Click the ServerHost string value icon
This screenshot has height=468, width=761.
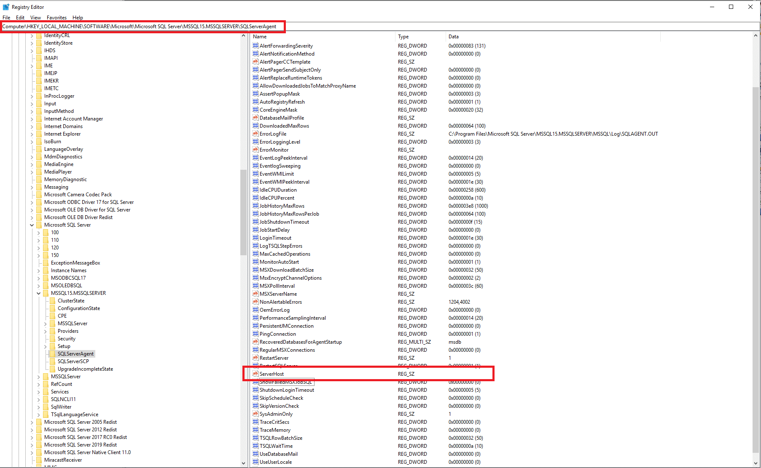pyautogui.click(x=255, y=374)
